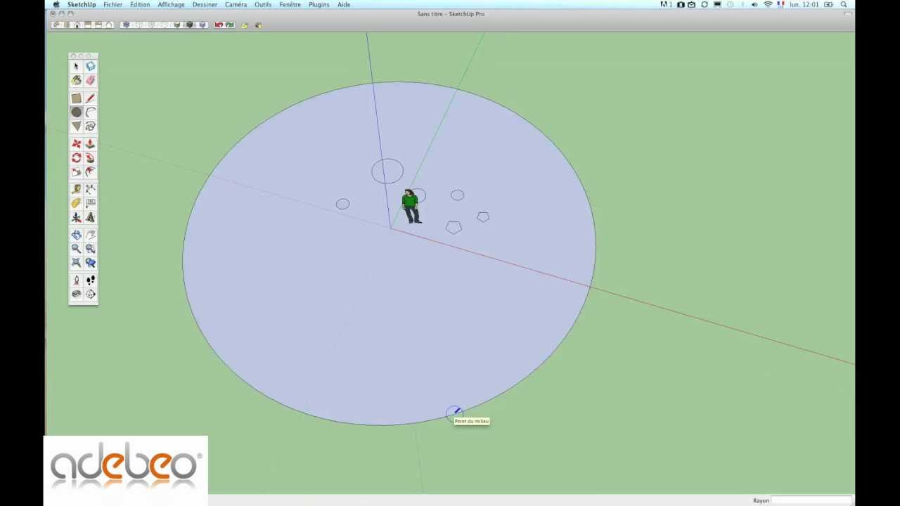
Task: Open the Caméra menu
Action: pyautogui.click(x=236, y=4)
